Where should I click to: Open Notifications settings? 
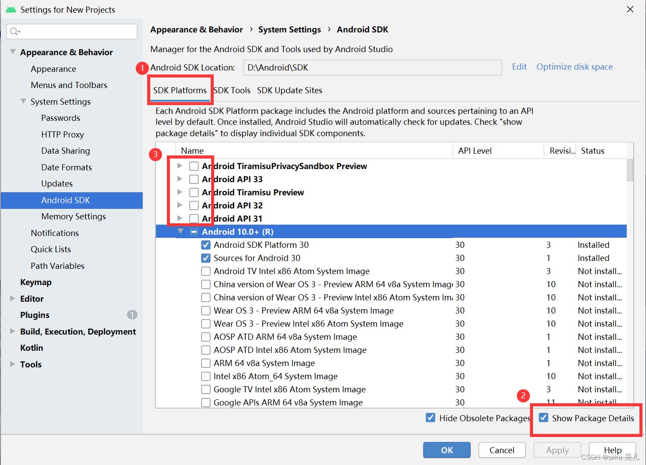pyautogui.click(x=55, y=233)
